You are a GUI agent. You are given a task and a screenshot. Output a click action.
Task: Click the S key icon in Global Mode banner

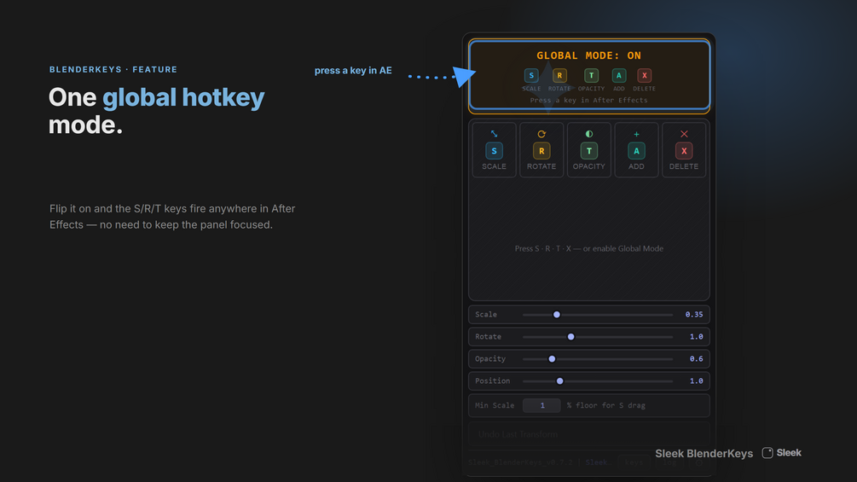(x=530, y=75)
